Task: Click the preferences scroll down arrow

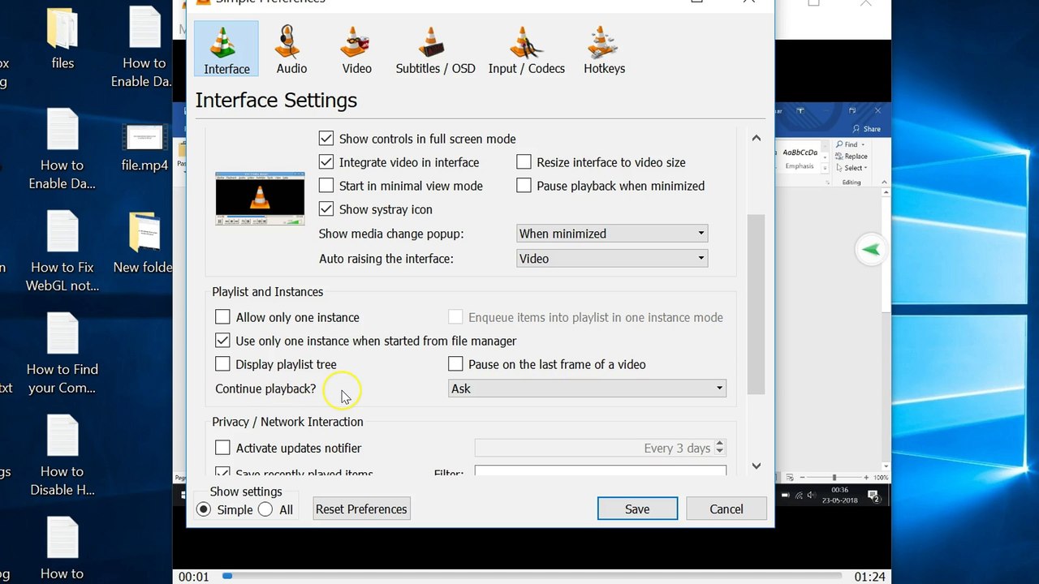Action: (756, 466)
